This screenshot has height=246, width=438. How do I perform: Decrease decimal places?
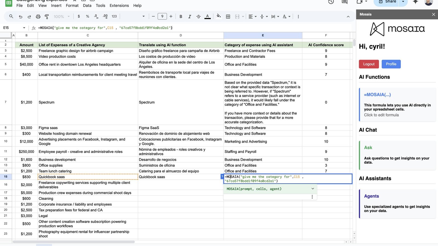96,16
